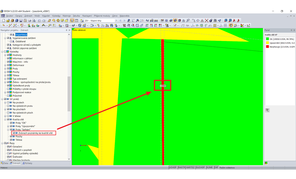
Task: Save the model with the floppy disk icon
Action: (21, 21)
